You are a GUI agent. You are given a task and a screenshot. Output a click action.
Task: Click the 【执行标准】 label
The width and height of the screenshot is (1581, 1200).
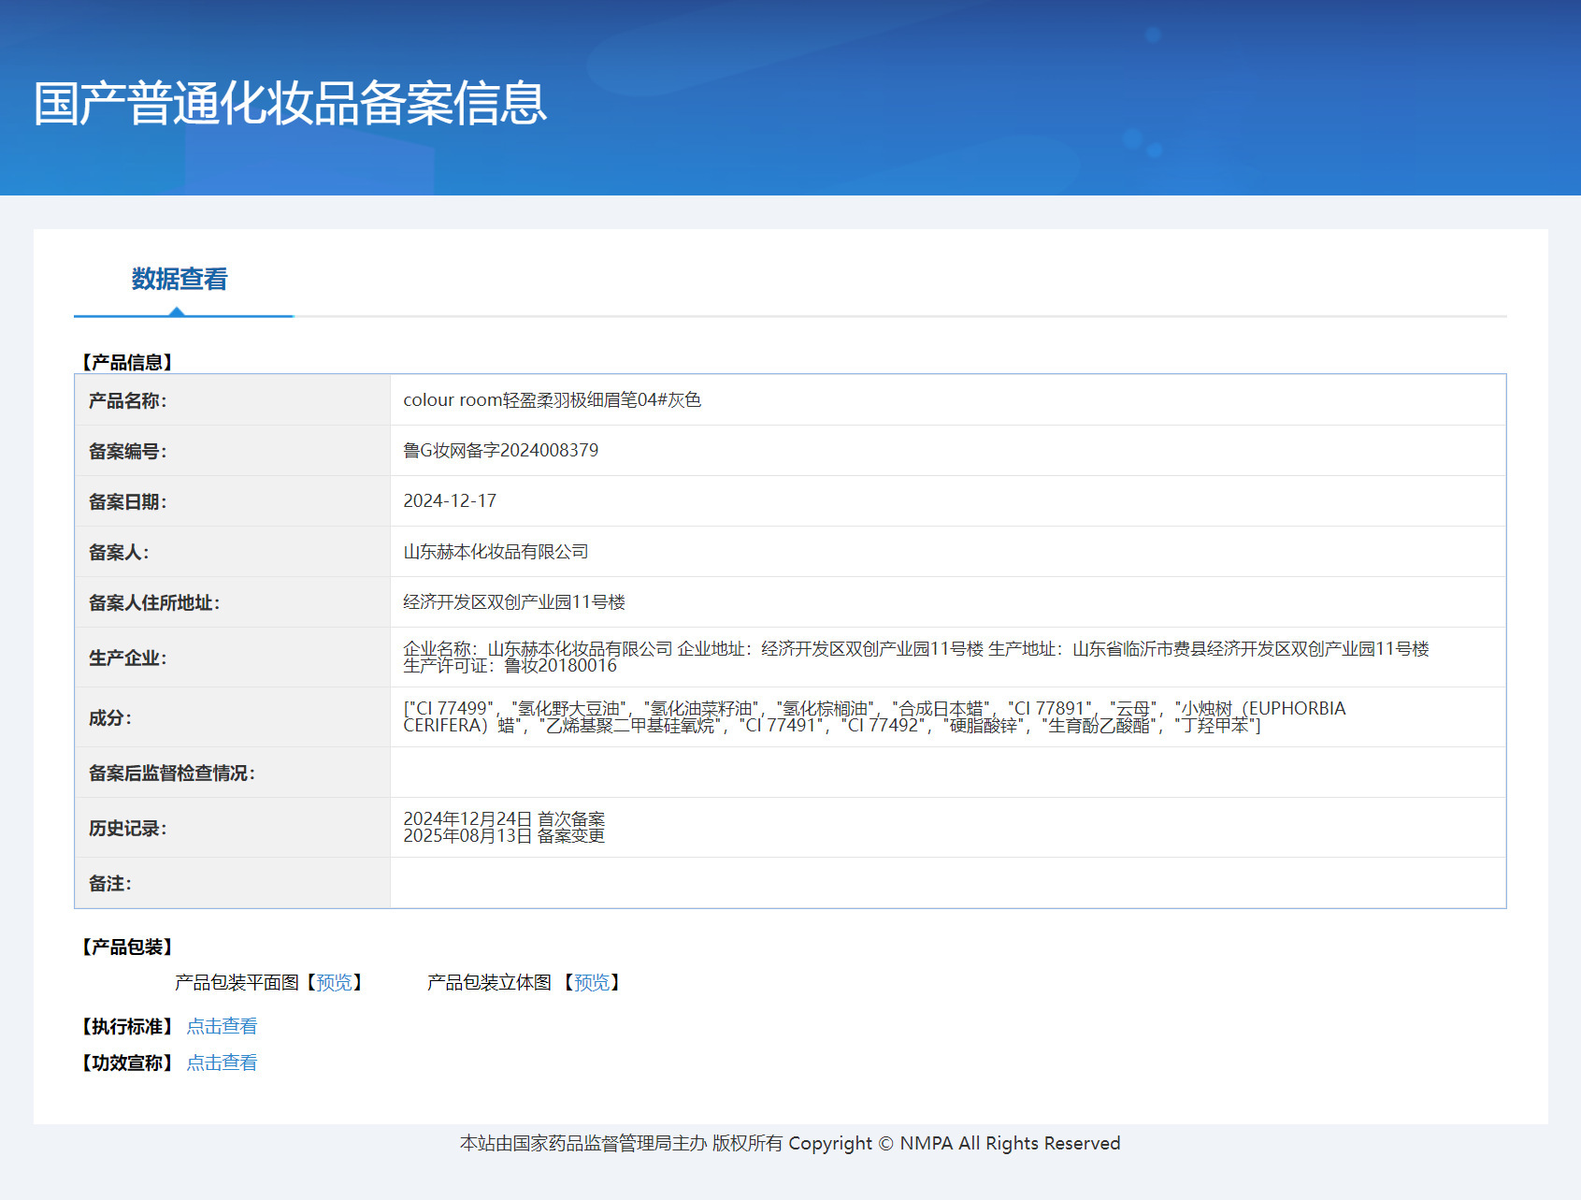[126, 1026]
